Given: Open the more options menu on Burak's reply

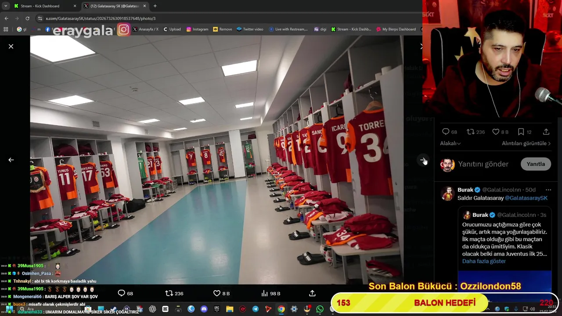Looking at the screenshot, I should [548, 190].
